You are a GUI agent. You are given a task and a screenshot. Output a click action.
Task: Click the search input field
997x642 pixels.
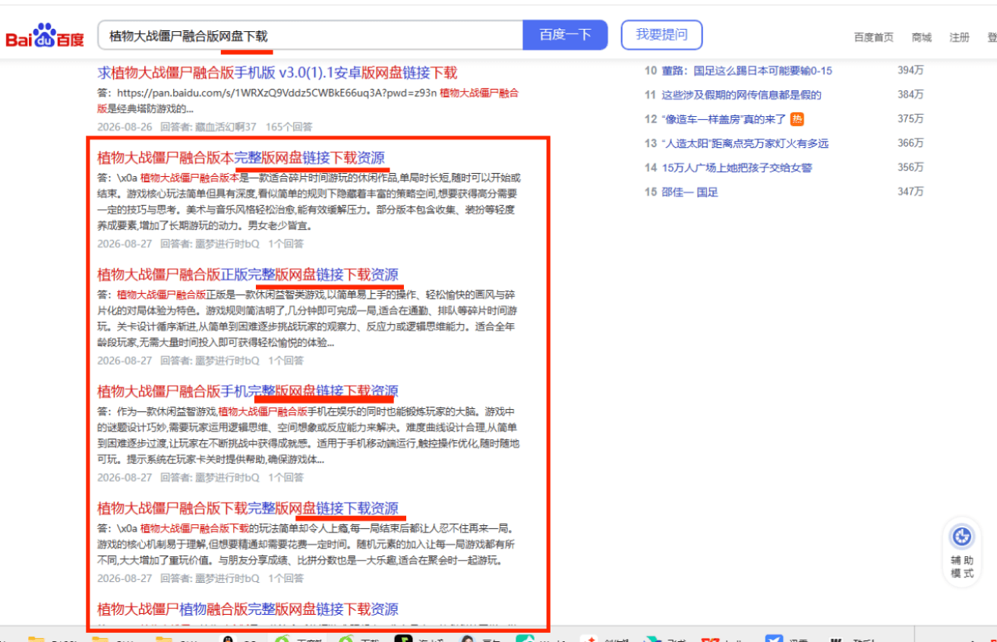pyautogui.click(x=311, y=36)
